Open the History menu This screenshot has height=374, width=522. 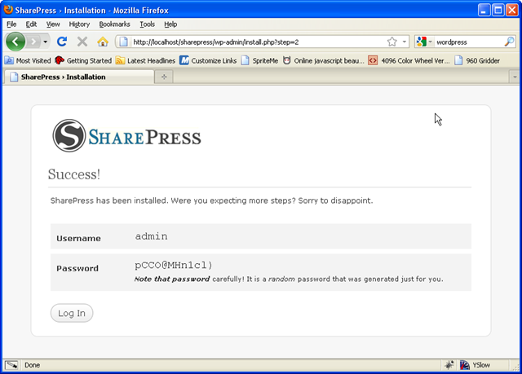pyautogui.click(x=79, y=24)
